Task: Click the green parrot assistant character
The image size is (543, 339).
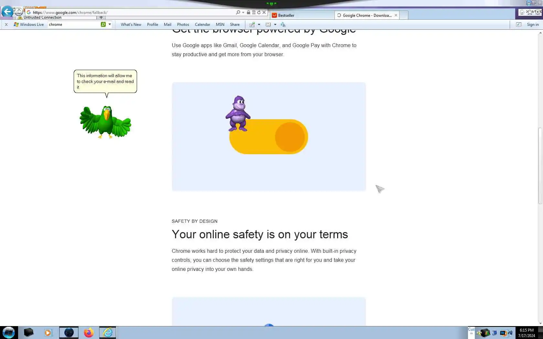Action: pyautogui.click(x=105, y=122)
